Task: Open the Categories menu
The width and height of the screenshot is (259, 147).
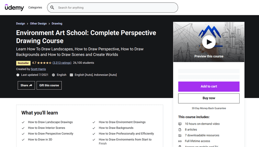Action: click(35, 7)
